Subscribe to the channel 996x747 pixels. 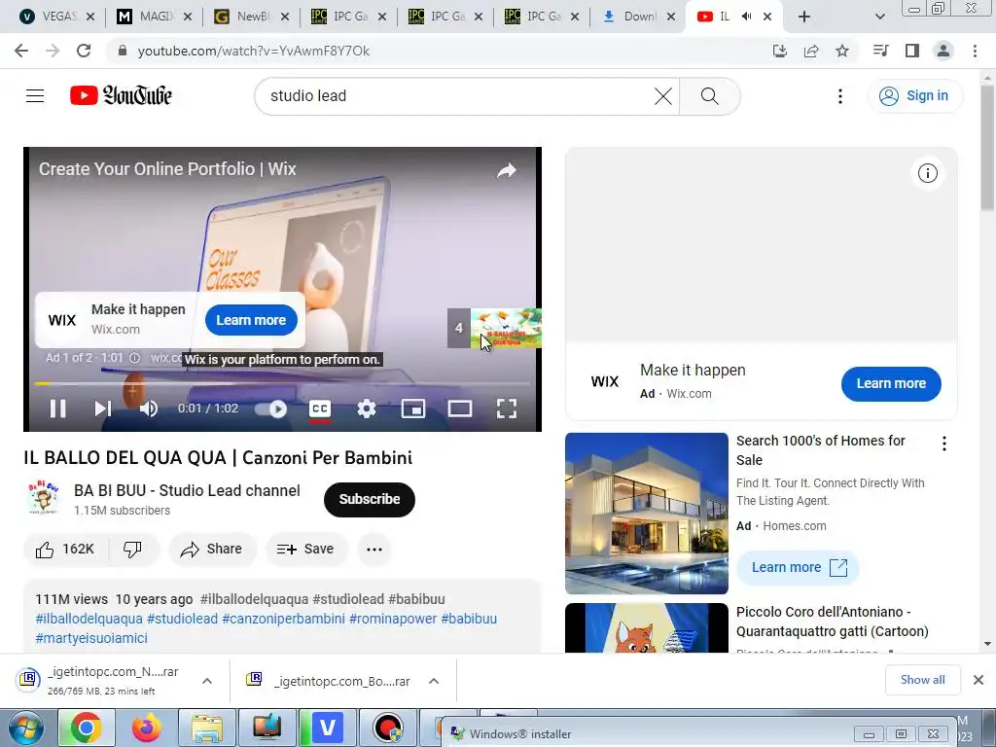coord(369,499)
